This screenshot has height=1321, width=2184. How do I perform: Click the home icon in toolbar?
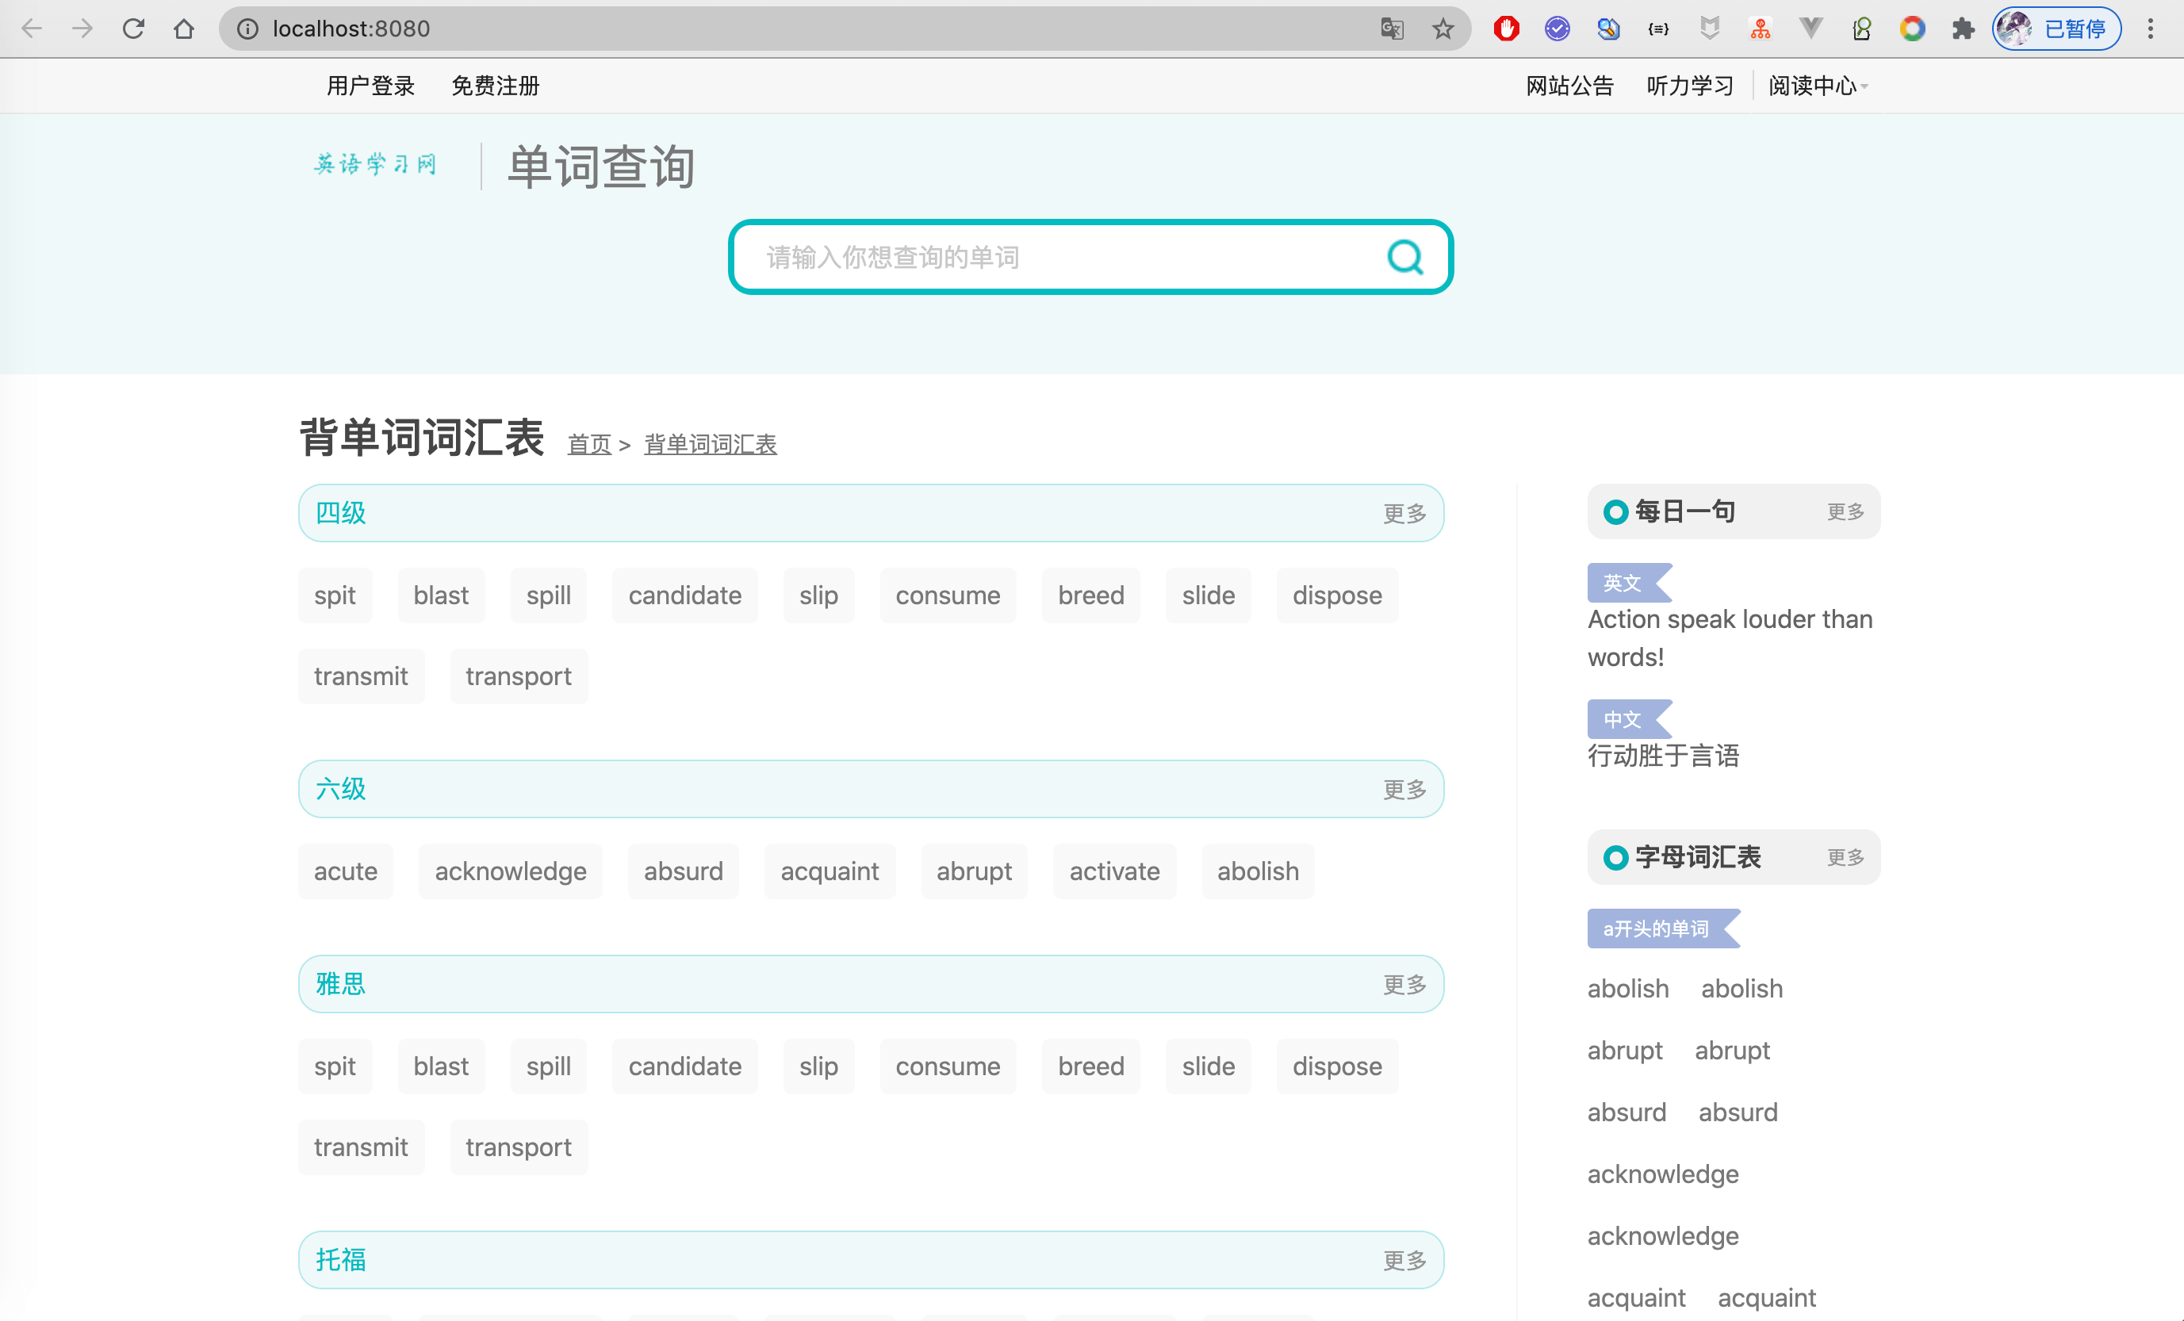pyautogui.click(x=183, y=29)
